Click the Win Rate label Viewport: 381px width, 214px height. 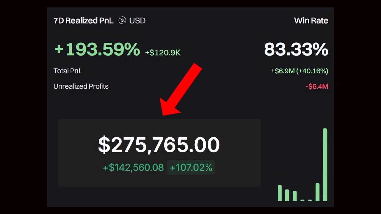tap(311, 21)
